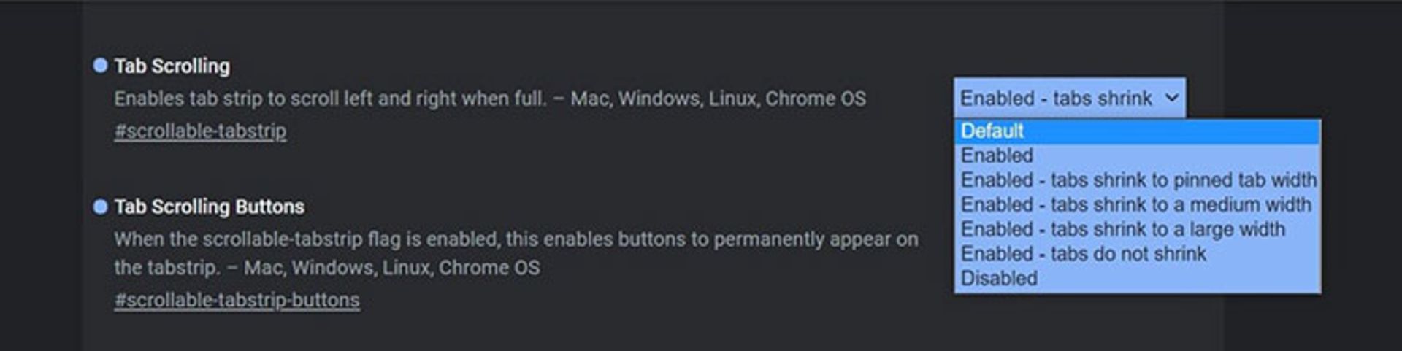Click platform list after 'the tabstrip.' text
The width and height of the screenshot is (1402, 351).
[391, 268]
